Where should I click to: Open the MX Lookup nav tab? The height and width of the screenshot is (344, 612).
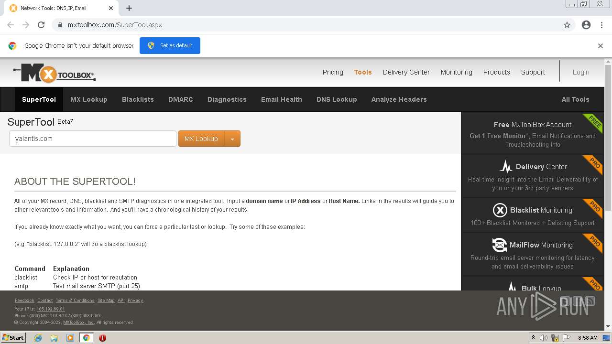(x=89, y=99)
